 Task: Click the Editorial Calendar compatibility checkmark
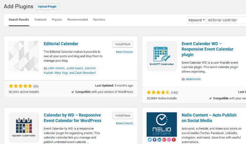72,92
